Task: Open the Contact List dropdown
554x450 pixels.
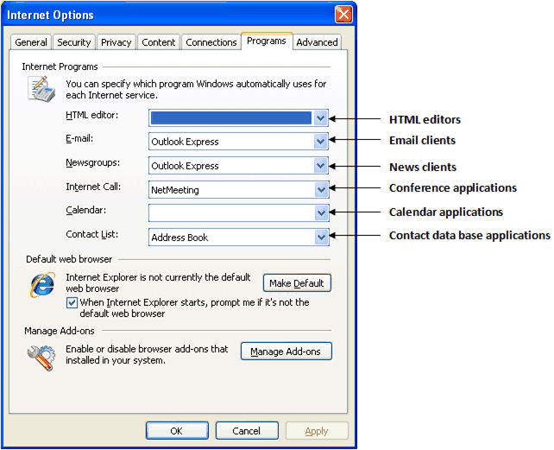Action: coord(321,237)
